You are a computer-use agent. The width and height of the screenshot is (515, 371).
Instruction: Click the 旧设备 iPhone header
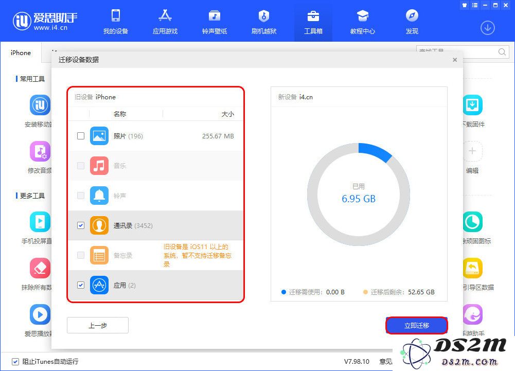point(95,97)
